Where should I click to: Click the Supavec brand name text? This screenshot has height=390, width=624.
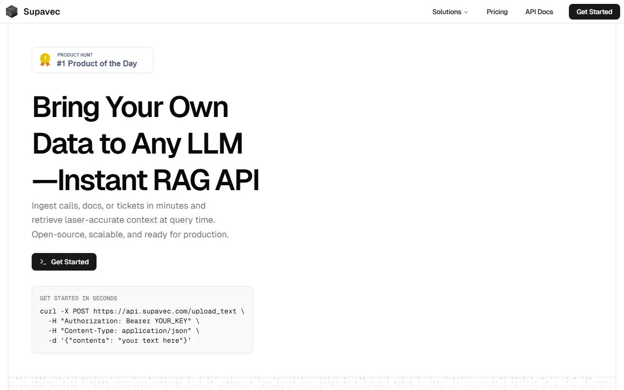point(42,12)
